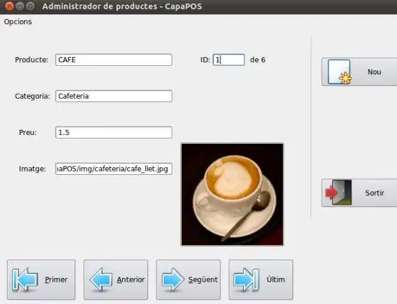Click into the Categoria field showing Cafeteria
The image size is (397, 304).
pos(114,96)
